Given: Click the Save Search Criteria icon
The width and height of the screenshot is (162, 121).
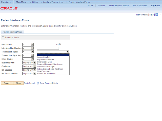Looking at the screenshot, I should pos(38,83).
